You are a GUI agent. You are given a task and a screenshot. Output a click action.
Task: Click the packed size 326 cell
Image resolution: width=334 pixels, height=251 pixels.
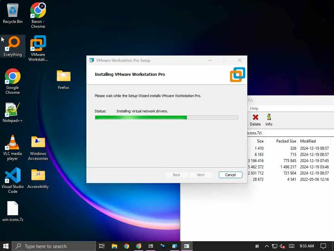coord(293,148)
